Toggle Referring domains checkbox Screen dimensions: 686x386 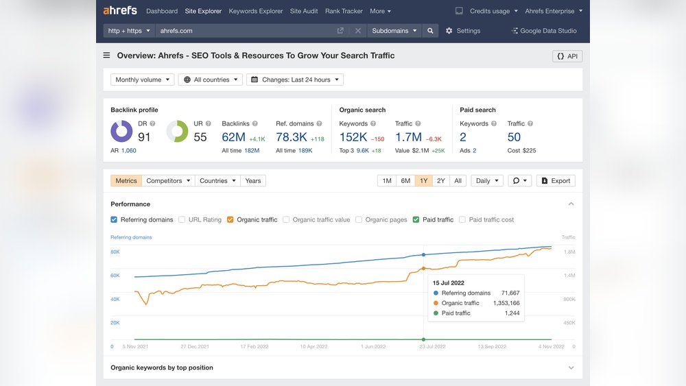(114, 219)
